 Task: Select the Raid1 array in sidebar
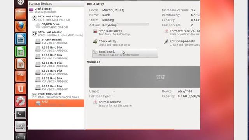pyautogui.click(x=56, y=103)
